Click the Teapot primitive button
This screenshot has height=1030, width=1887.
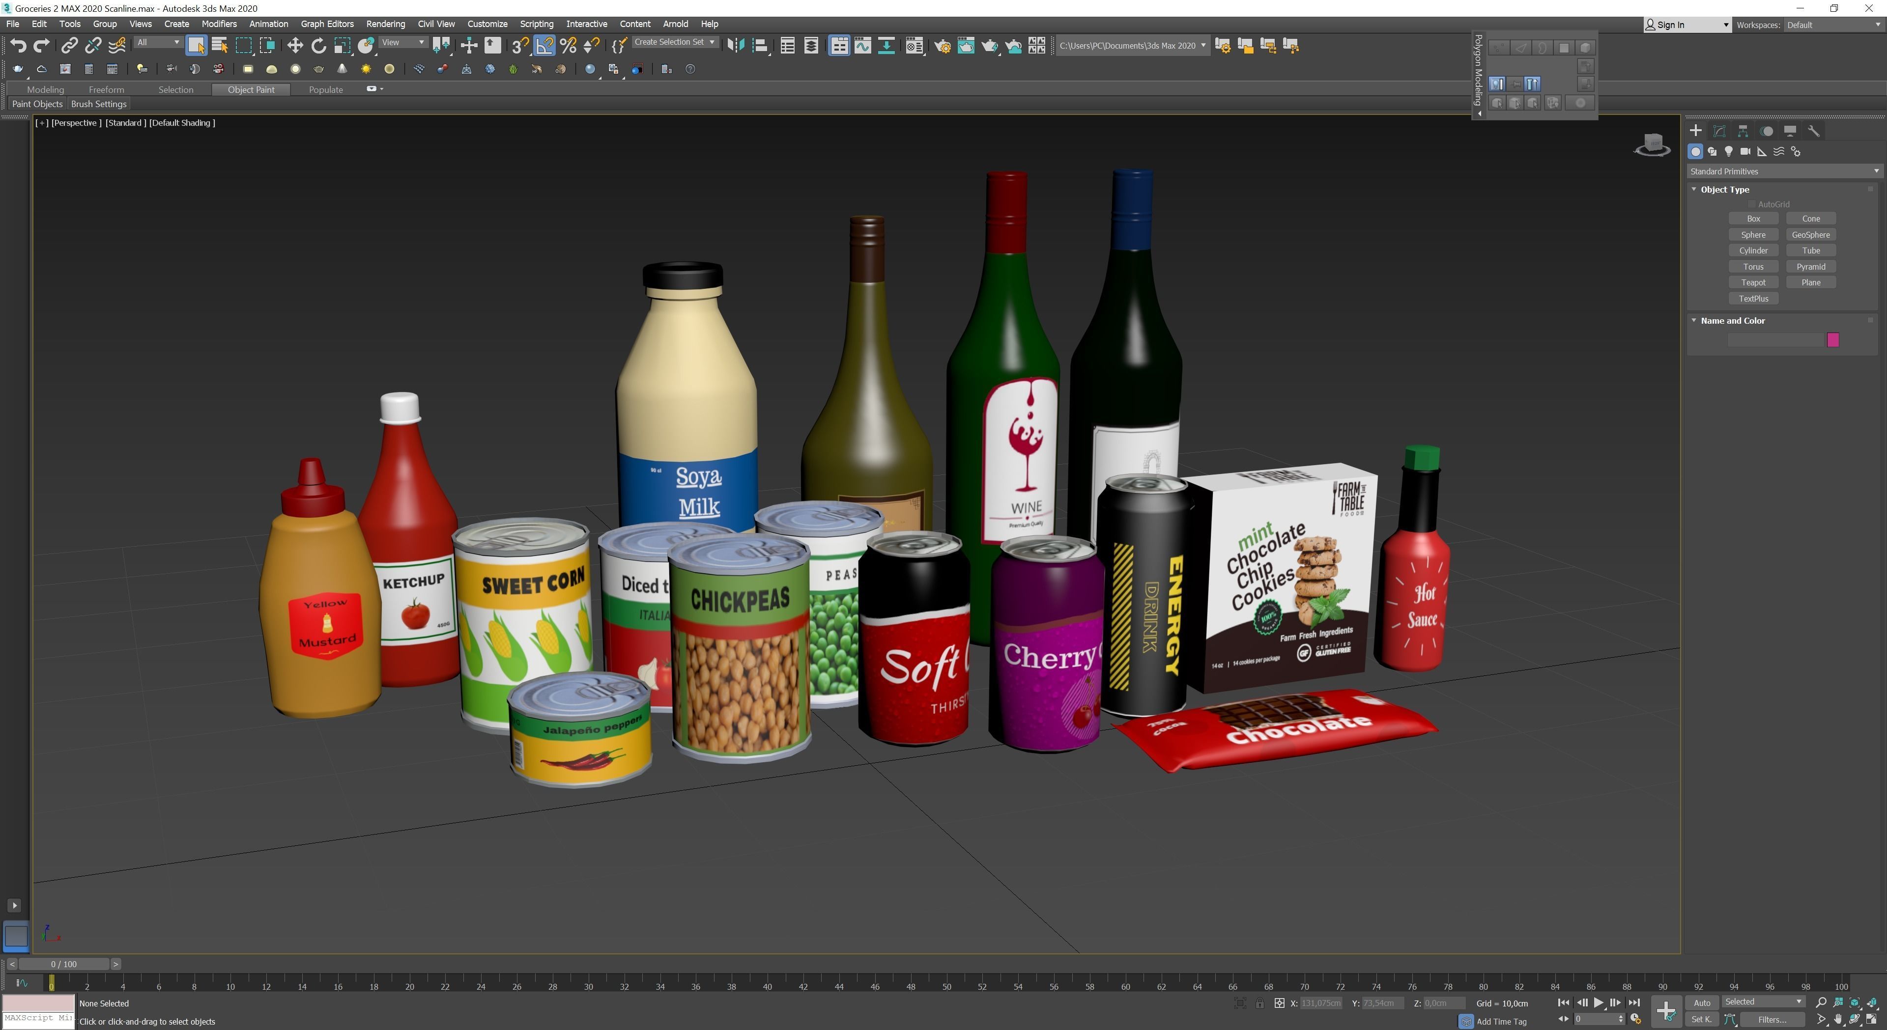(x=1753, y=282)
